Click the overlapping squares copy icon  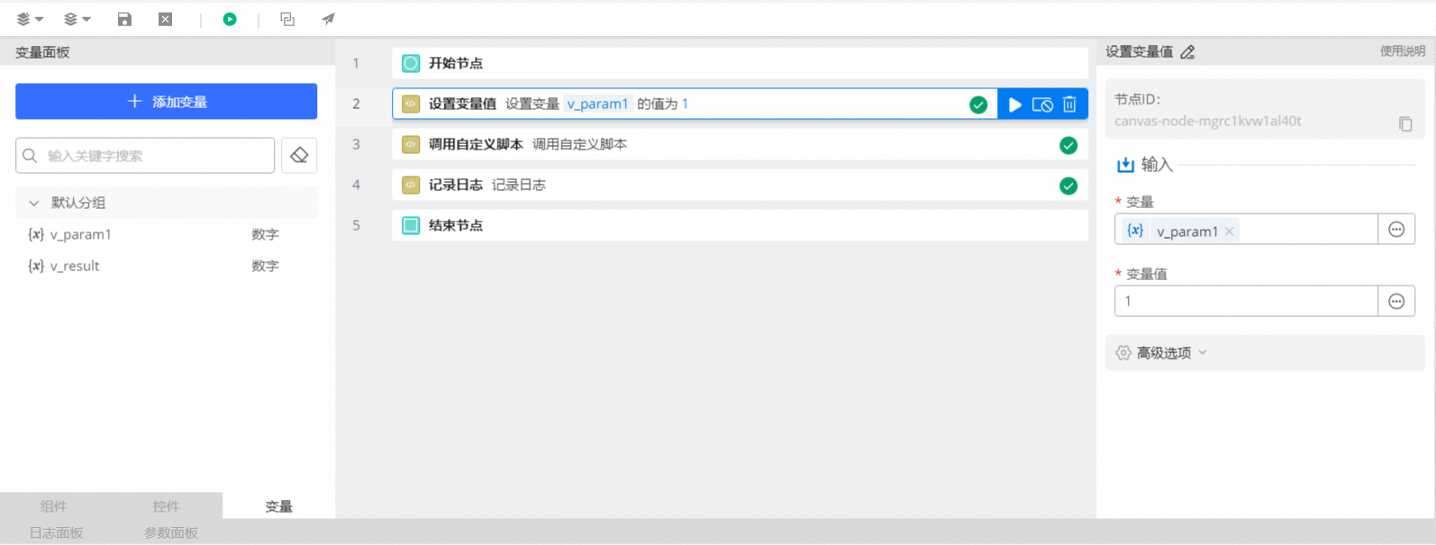click(287, 19)
